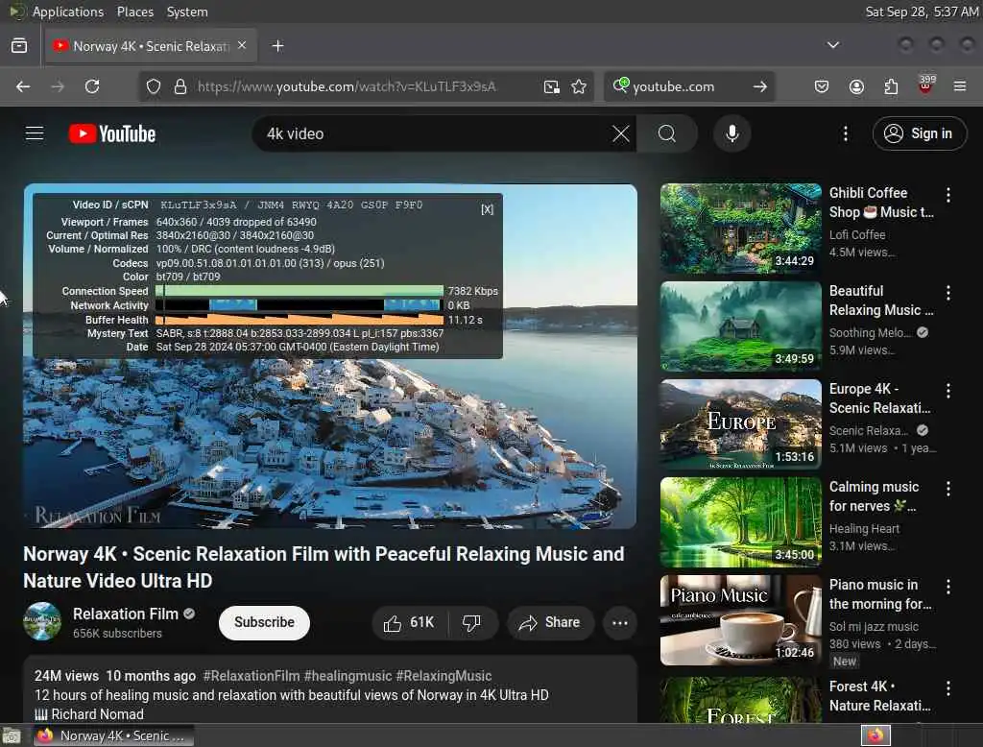Open a new browser tab
This screenshot has width=983, height=747.
click(277, 46)
